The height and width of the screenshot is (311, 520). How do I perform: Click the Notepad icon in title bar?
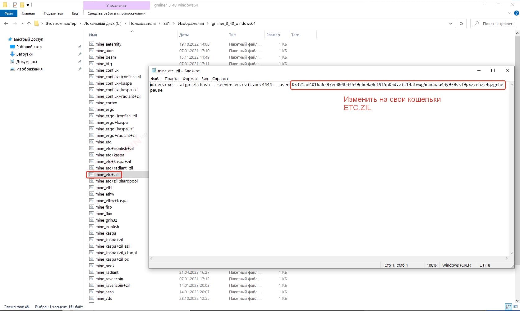pyautogui.click(x=154, y=71)
